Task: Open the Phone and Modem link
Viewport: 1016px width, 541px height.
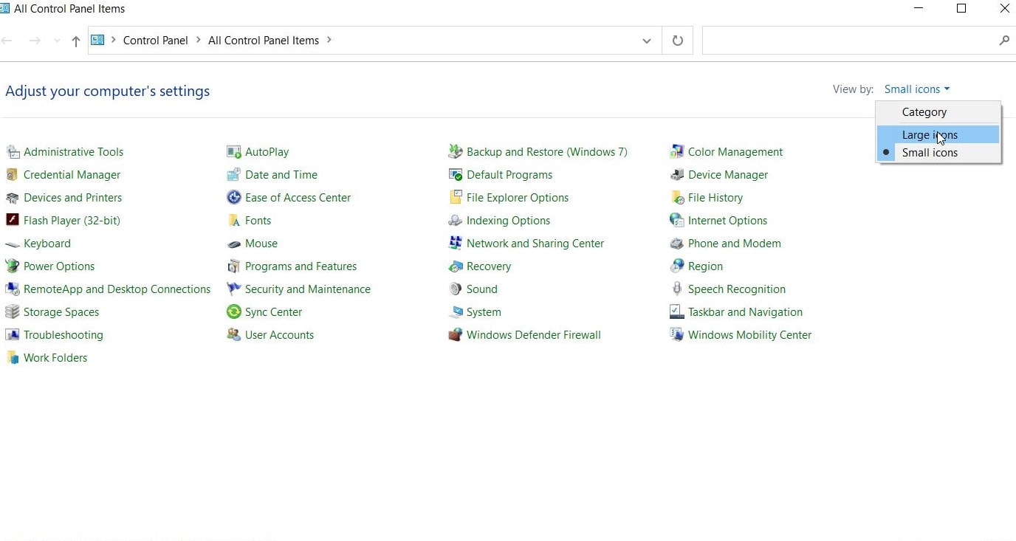Action: tap(734, 244)
